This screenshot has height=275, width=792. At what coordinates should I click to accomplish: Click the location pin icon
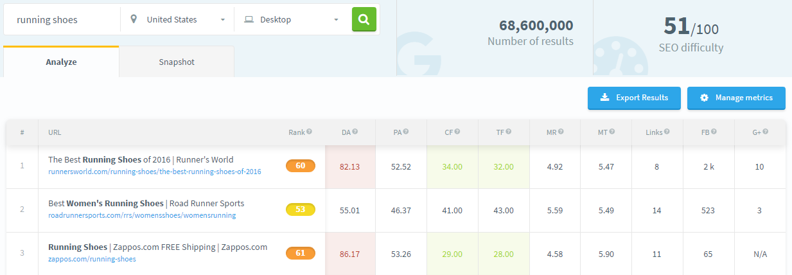tap(134, 19)
